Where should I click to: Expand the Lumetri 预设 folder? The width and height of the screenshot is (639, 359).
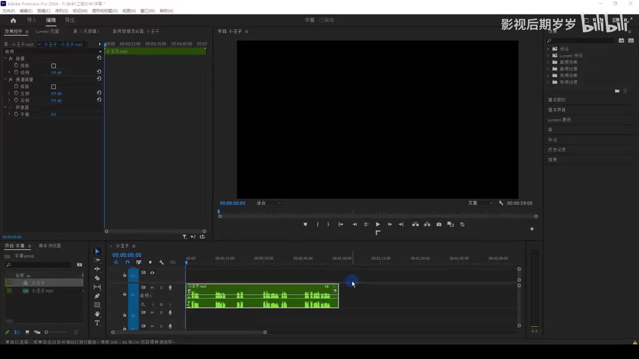(548, 56)
